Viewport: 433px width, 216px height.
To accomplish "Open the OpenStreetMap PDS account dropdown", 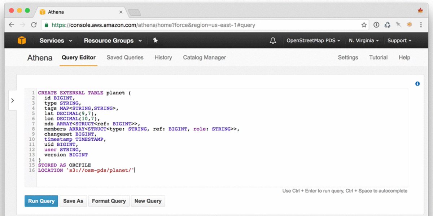I will point(313,41).
